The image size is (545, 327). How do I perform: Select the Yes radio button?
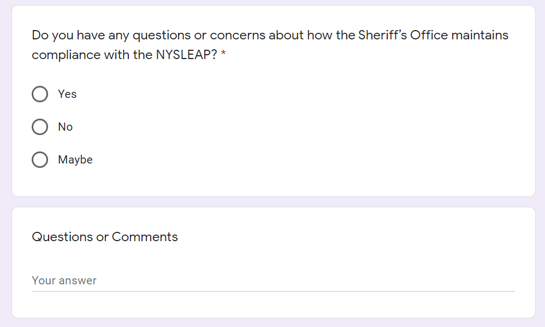tap(40, 94)
